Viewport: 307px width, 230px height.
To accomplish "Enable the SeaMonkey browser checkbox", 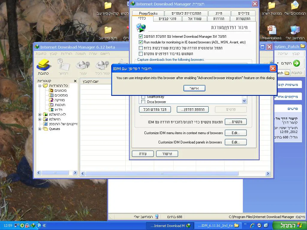I will [143, 97].
